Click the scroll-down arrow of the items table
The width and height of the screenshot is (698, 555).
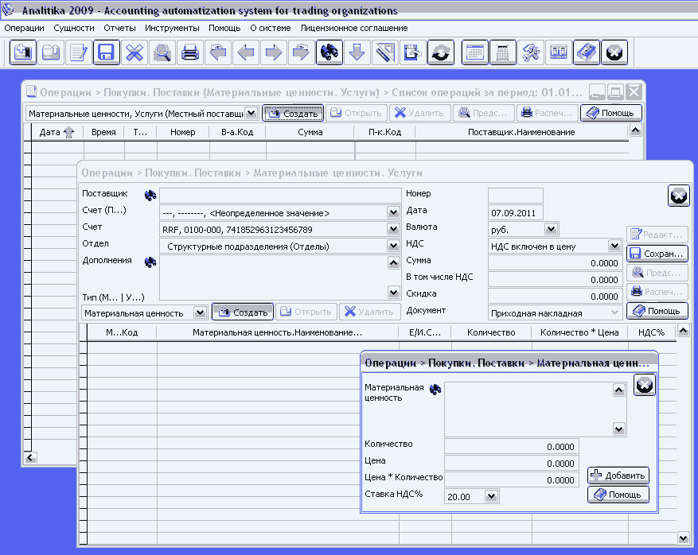[684, 538]
